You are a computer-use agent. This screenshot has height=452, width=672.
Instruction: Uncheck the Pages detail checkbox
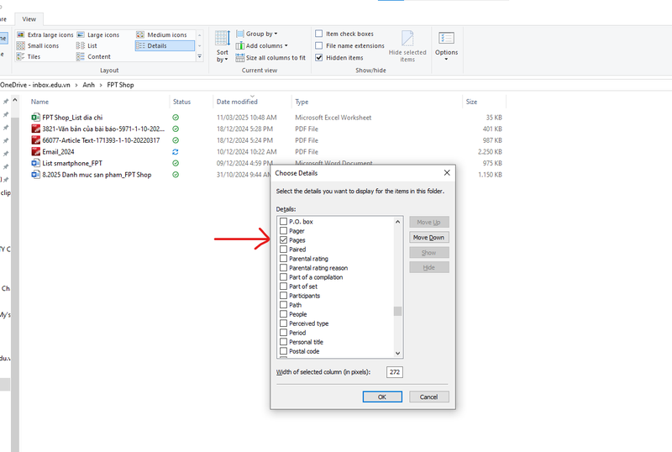[x=283, y=240]
